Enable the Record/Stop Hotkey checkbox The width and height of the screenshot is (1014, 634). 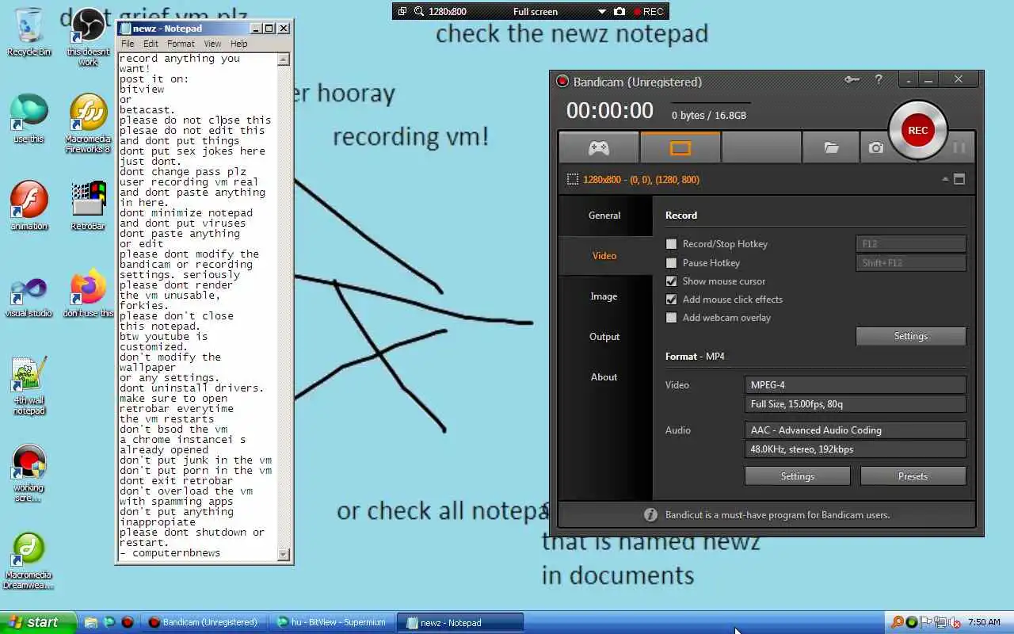[x=672, y=244]
